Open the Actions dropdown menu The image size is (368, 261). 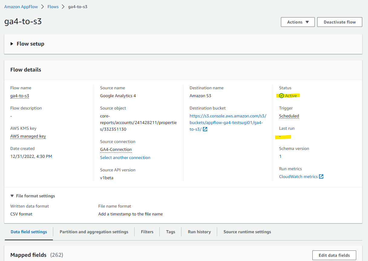coord(298,22)
